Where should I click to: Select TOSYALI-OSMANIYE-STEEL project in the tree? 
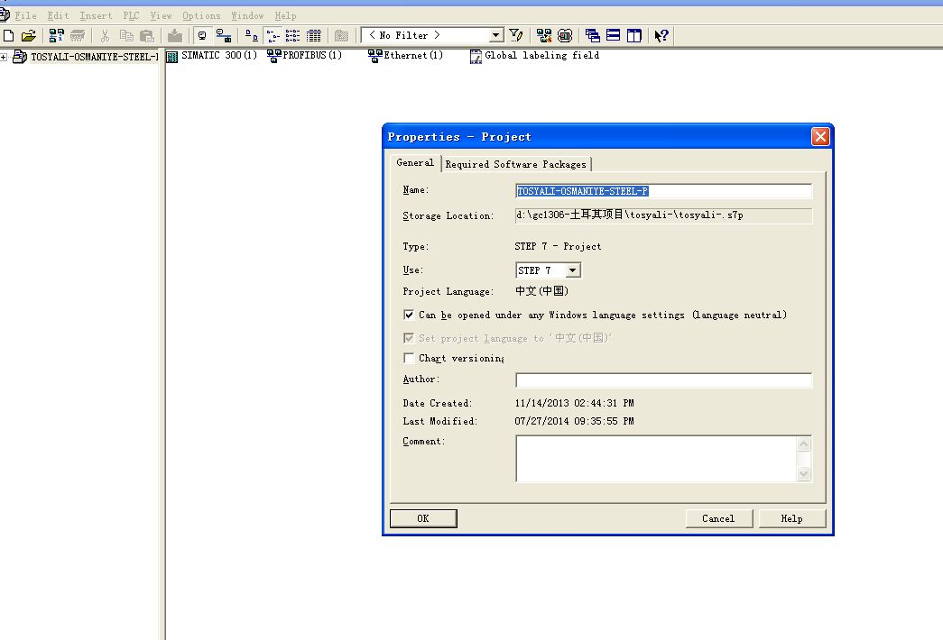(94, 57)
